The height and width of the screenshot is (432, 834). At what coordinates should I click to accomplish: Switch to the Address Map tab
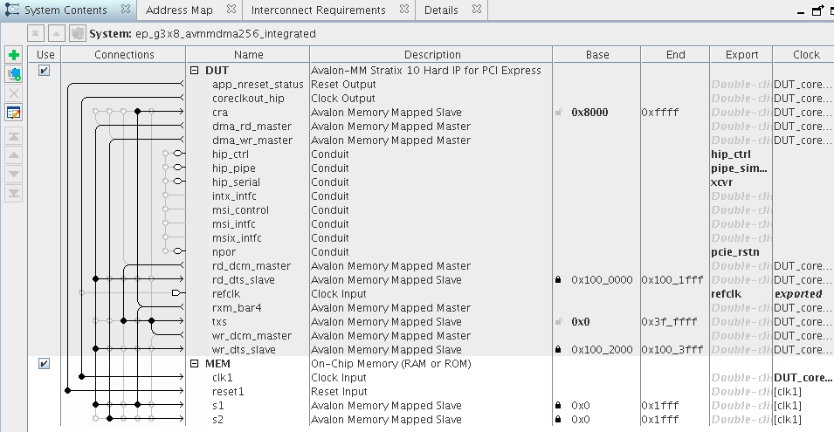point(178,10)
